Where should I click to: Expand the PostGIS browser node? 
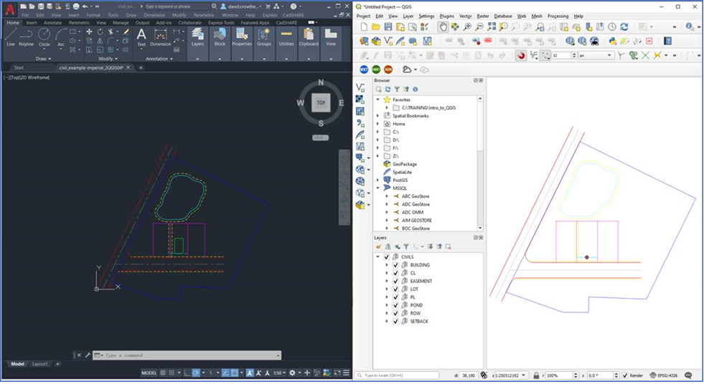(378, 180)
